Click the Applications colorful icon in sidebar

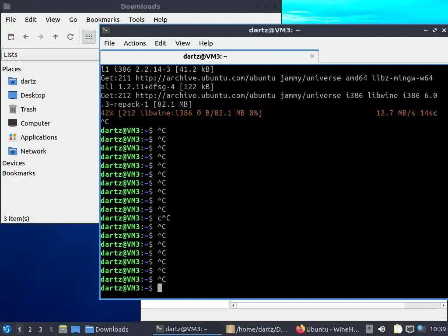(x=13, y=137)
